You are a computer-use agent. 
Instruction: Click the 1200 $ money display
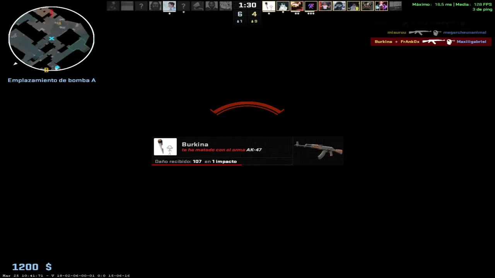(x=32, y=267)
